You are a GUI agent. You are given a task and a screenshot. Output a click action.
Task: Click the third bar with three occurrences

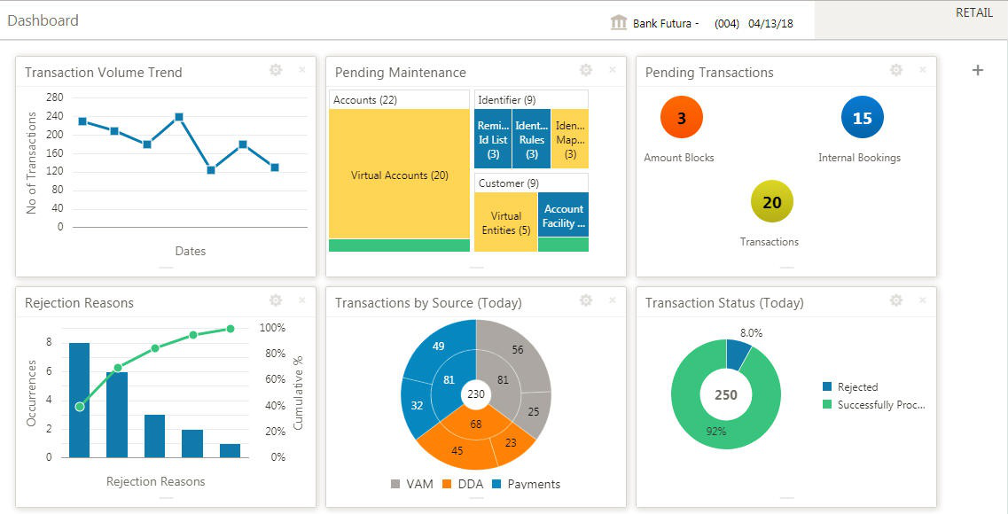click(154, 436)
